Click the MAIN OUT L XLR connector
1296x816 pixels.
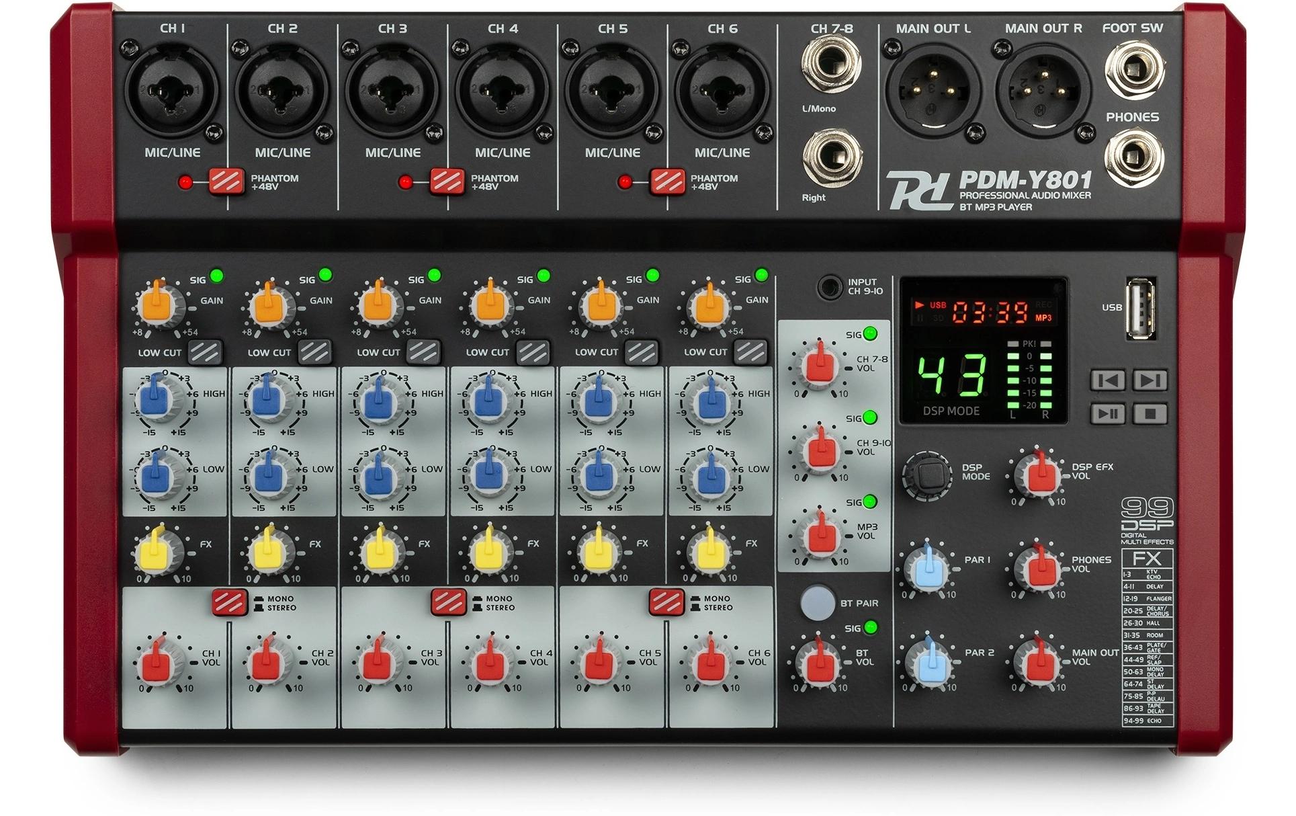click(933, 91)
